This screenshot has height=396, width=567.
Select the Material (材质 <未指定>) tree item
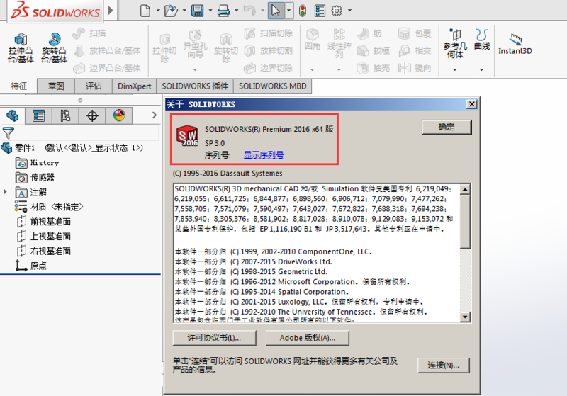point(49,207)
